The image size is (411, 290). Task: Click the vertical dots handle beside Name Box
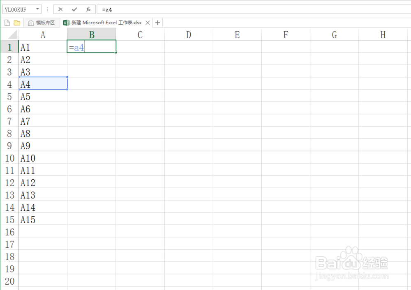tap(47, 9)
